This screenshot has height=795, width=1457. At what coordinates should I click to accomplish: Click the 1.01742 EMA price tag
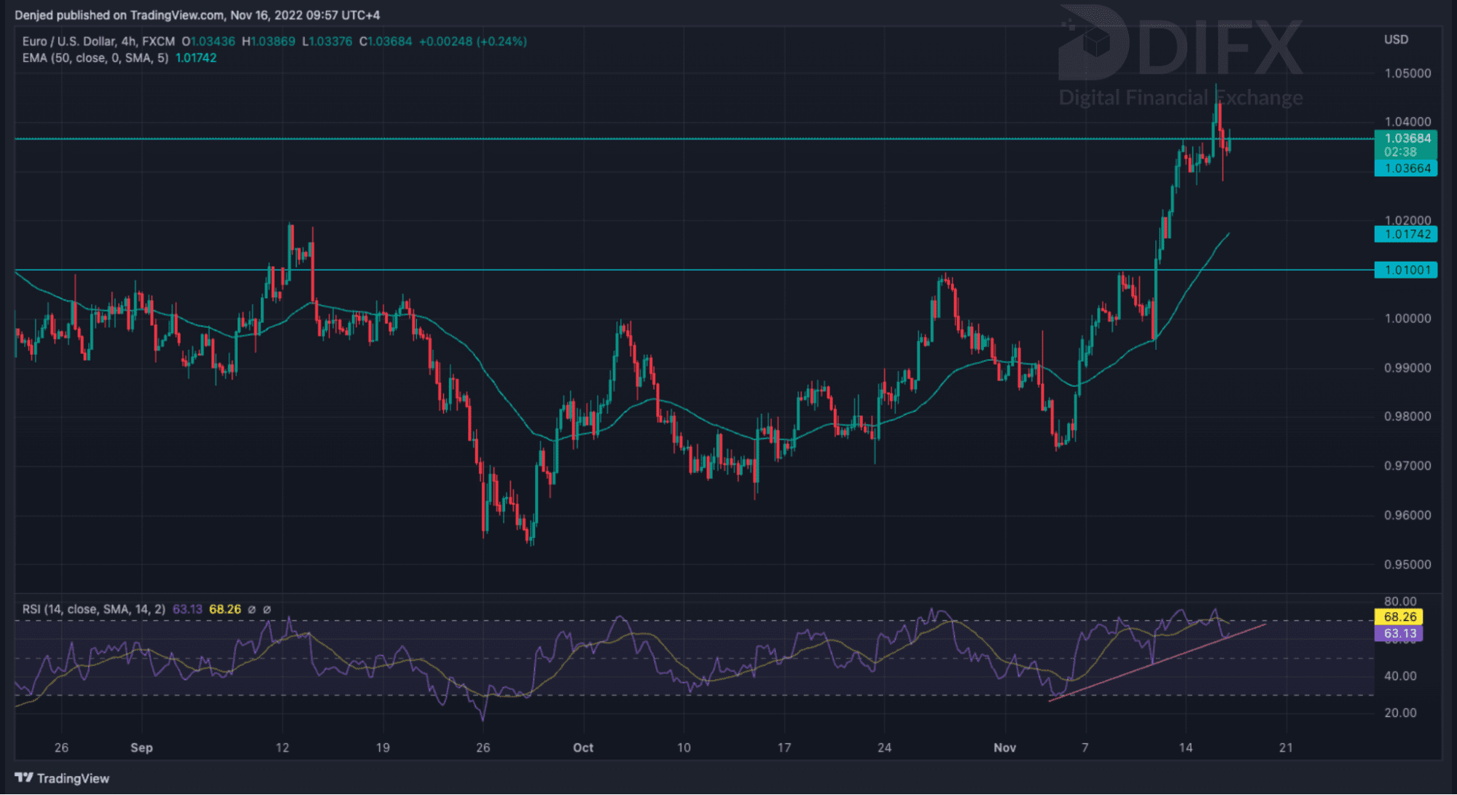(1407, 235)
